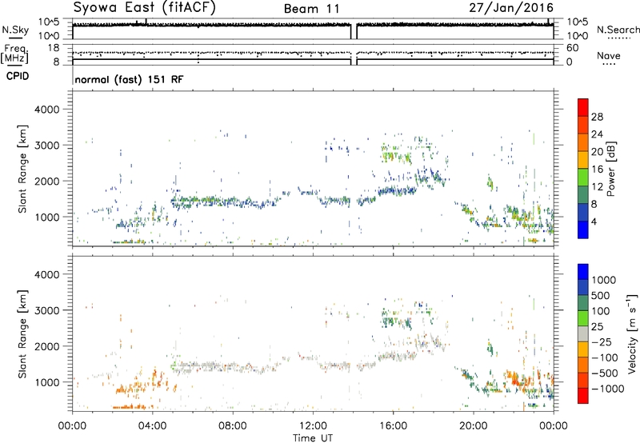Click the 2000 km tick on velocity panel
Viewport: 640px width, 443px height.
pos(46,346)
